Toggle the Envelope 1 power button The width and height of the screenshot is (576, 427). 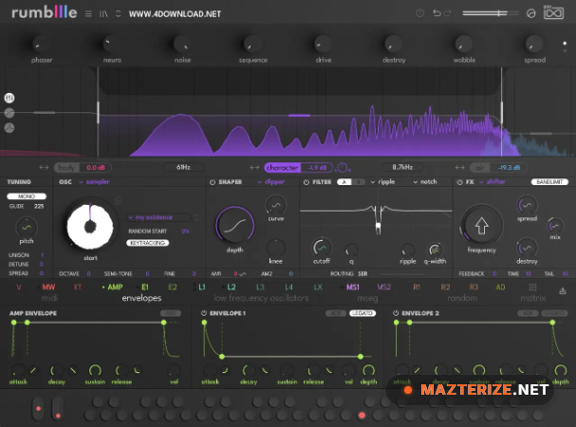[x=204, y=313]
